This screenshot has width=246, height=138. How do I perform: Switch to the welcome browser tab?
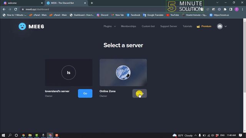[22, 3]
